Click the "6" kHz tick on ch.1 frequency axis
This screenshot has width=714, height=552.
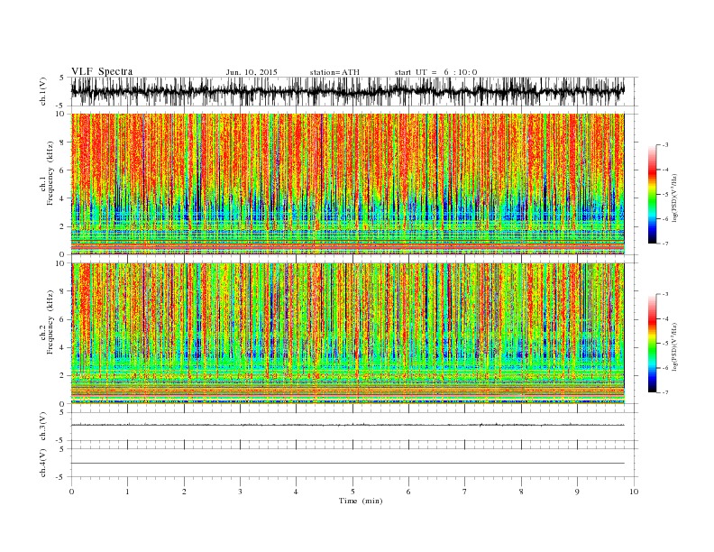point(63,170)
